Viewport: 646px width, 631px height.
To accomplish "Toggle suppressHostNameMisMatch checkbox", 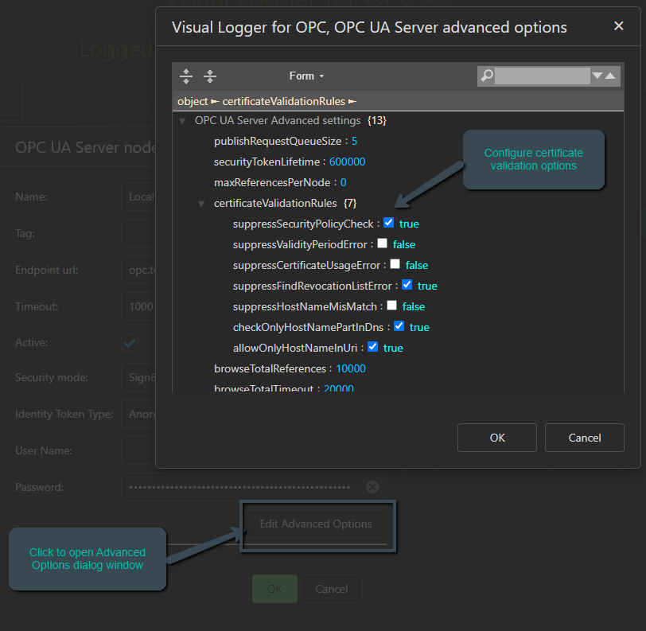I will 391,306.
